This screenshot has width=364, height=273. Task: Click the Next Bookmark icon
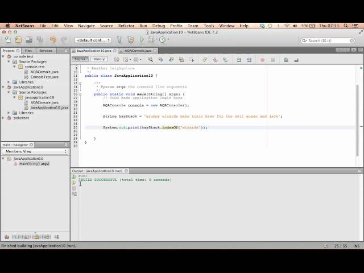click(215, 60)
